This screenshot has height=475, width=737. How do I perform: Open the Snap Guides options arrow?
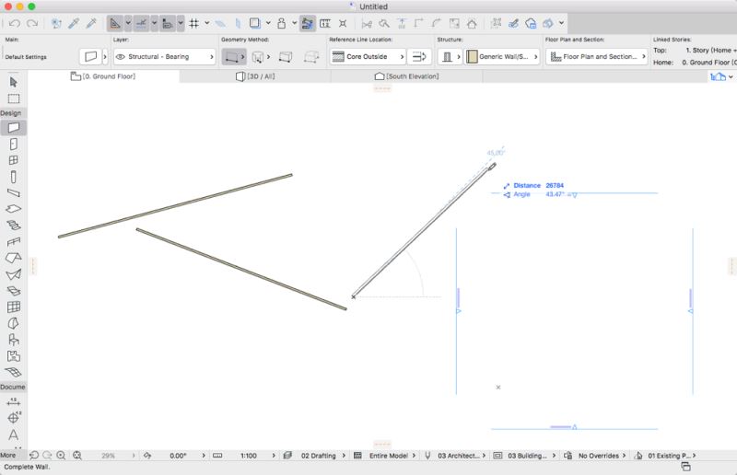tap(154, 23)
